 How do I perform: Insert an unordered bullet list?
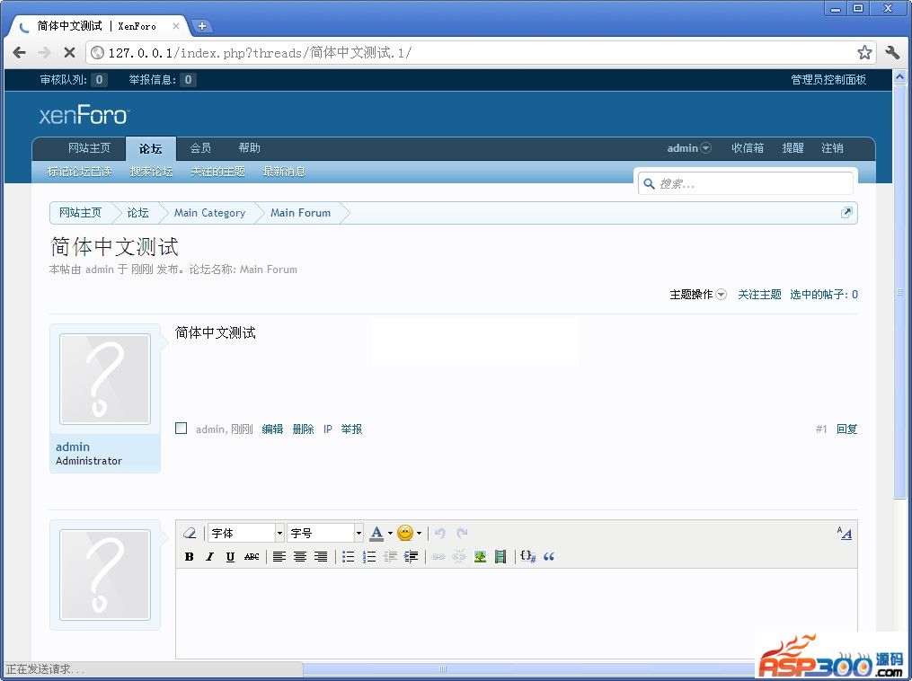click(348, 556)
